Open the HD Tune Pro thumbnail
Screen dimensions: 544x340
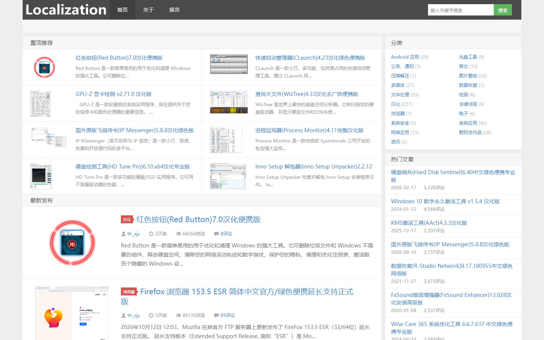tap(41, 176)
